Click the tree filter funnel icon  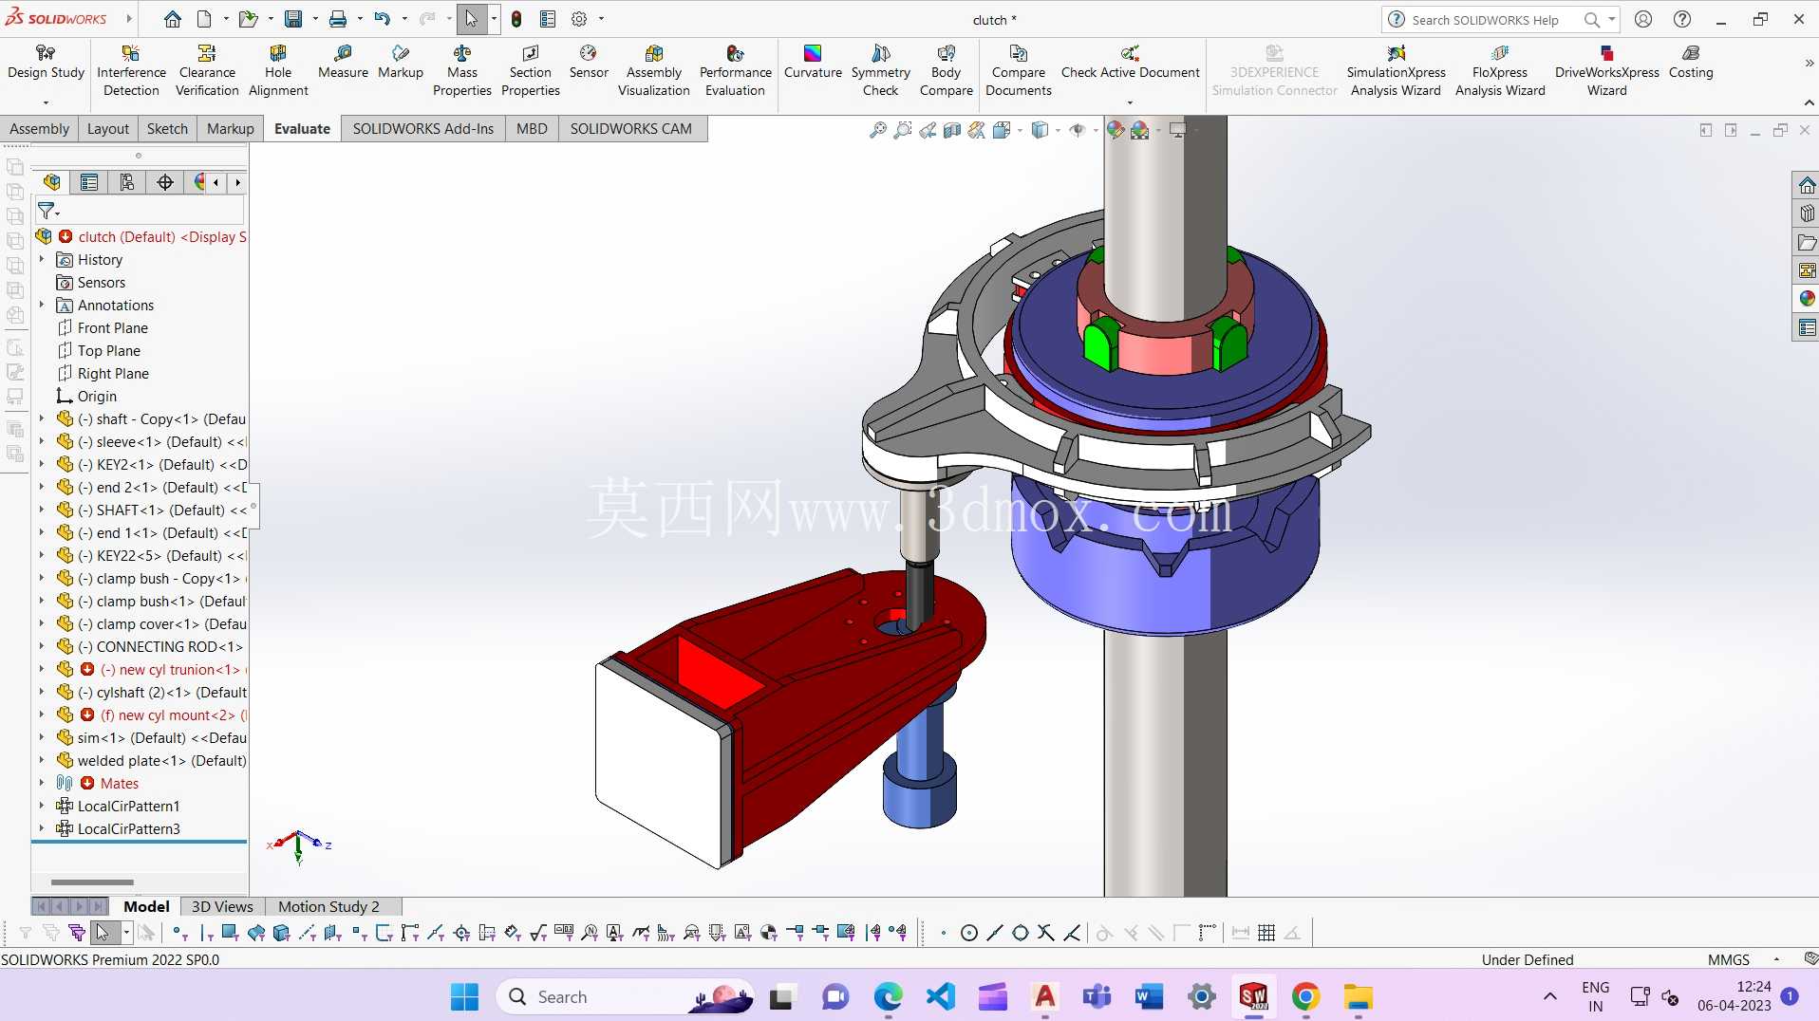tap(47, 211)
